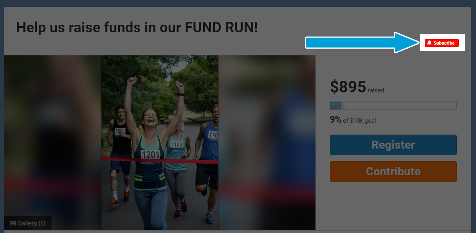Open the Register button
The width and height of the screenshot is (476, 233).
point(393,145)
